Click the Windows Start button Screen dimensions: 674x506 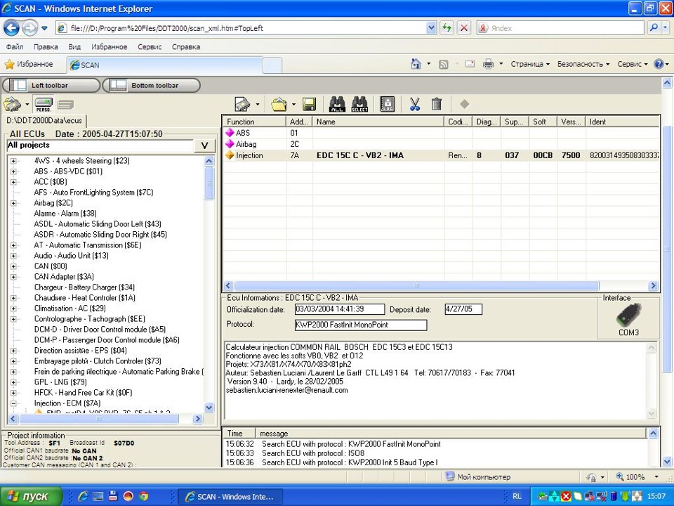31,497
